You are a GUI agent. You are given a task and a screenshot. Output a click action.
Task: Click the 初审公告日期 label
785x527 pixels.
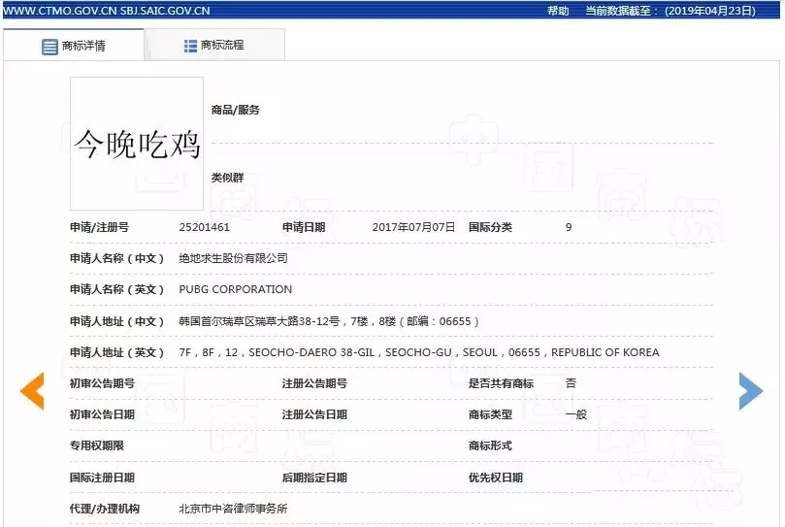tap(102, 414)
